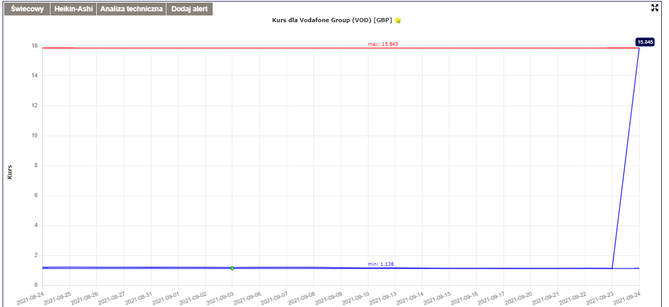Click the 8 tick on the y-axis
669x307 pixels.
(x=36, y=165)
